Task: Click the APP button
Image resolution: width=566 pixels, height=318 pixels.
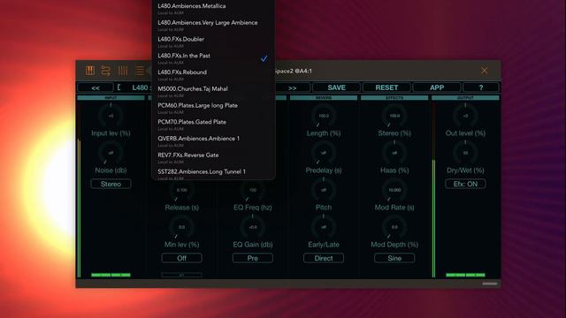Action: click(x=437, y=87)
